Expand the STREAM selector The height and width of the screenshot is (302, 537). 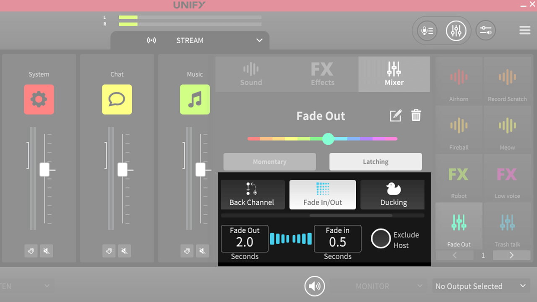259,40
